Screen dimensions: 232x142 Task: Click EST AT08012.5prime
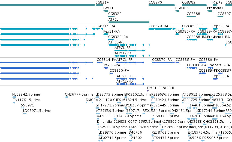click(x=196, y=94)
